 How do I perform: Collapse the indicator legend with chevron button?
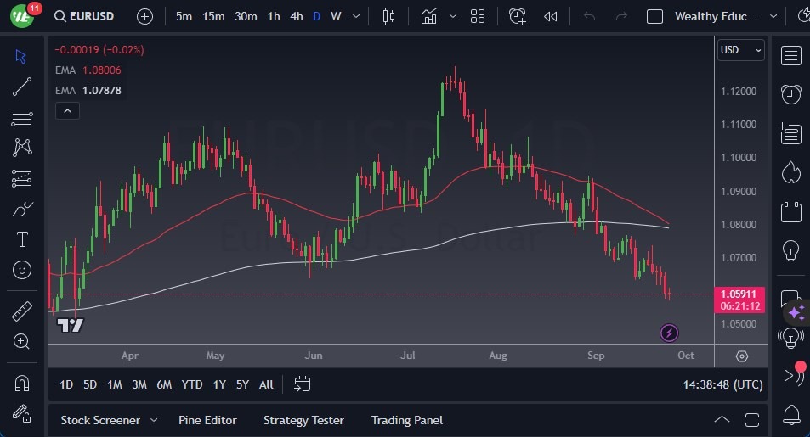pyautogui.click(x=67, y=110)
